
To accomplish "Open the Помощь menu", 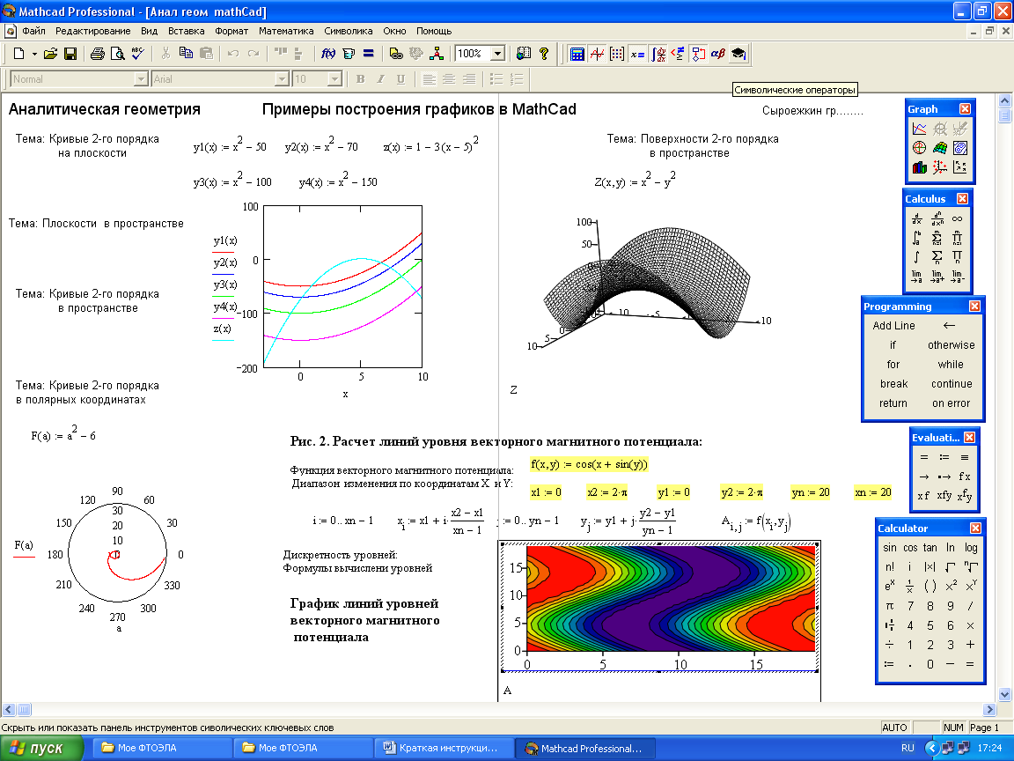I will pos(434,31).
